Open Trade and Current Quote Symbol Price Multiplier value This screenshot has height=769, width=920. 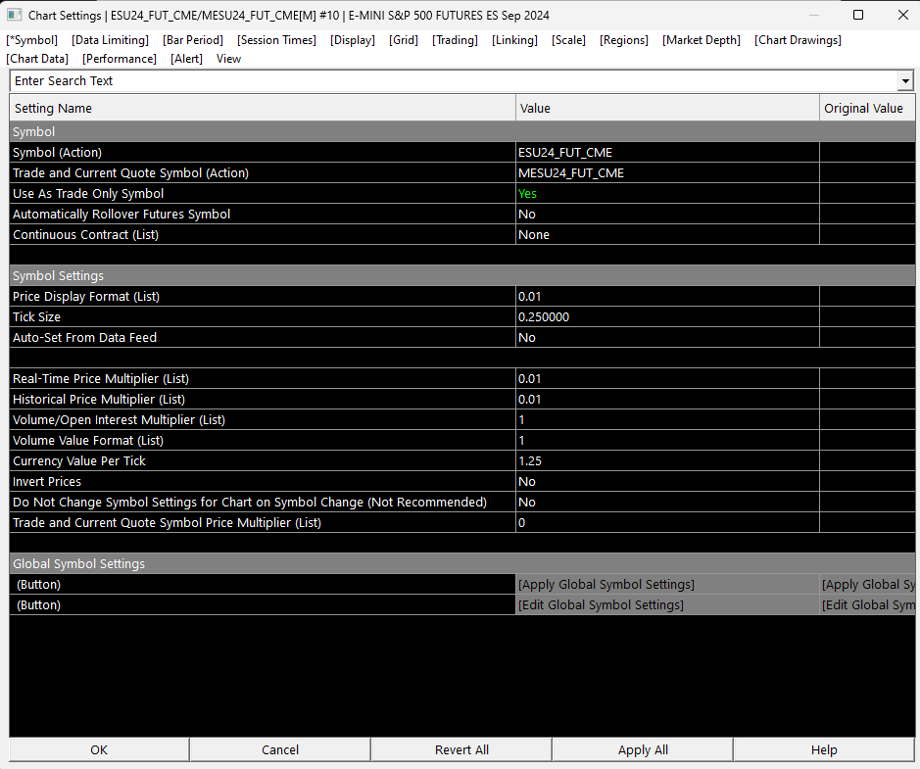point(667,523)
